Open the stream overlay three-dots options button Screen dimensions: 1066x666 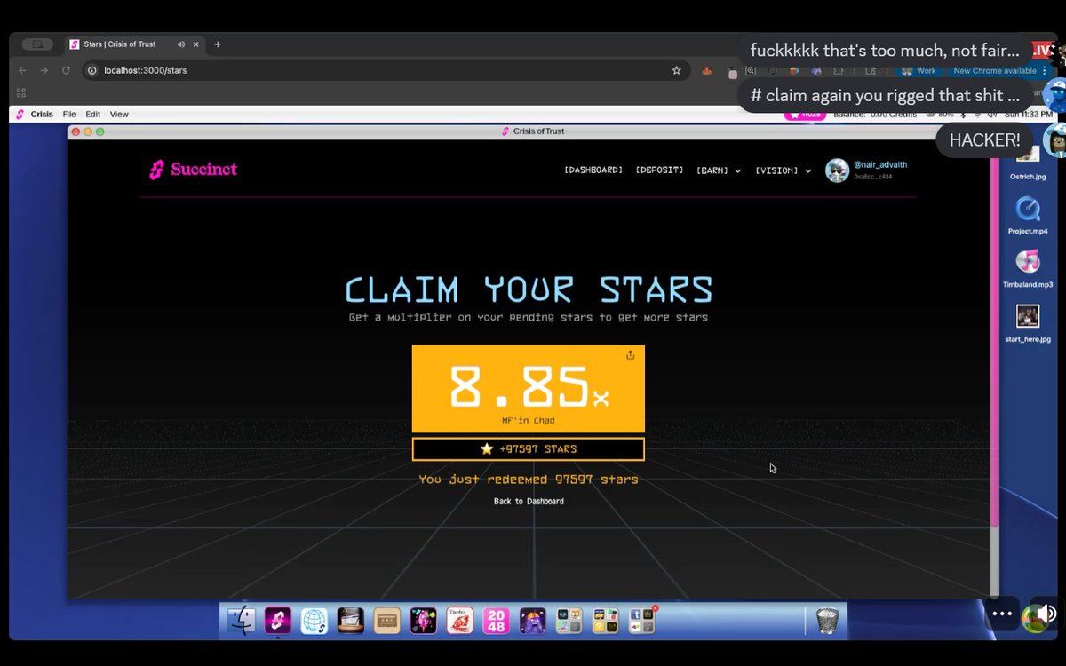(1002, 613)
